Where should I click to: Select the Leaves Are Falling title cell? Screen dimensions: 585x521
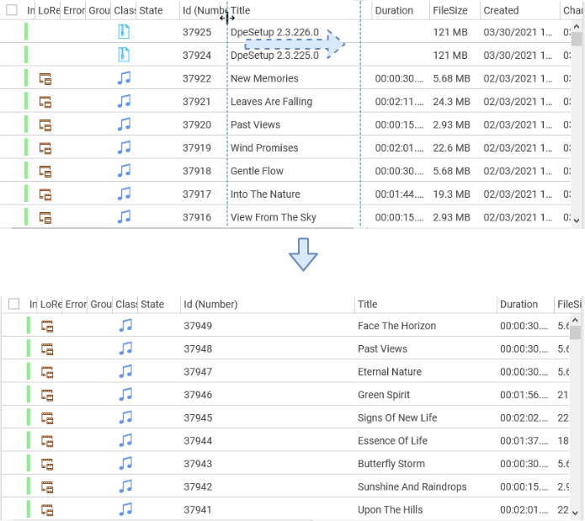point(271,102)
